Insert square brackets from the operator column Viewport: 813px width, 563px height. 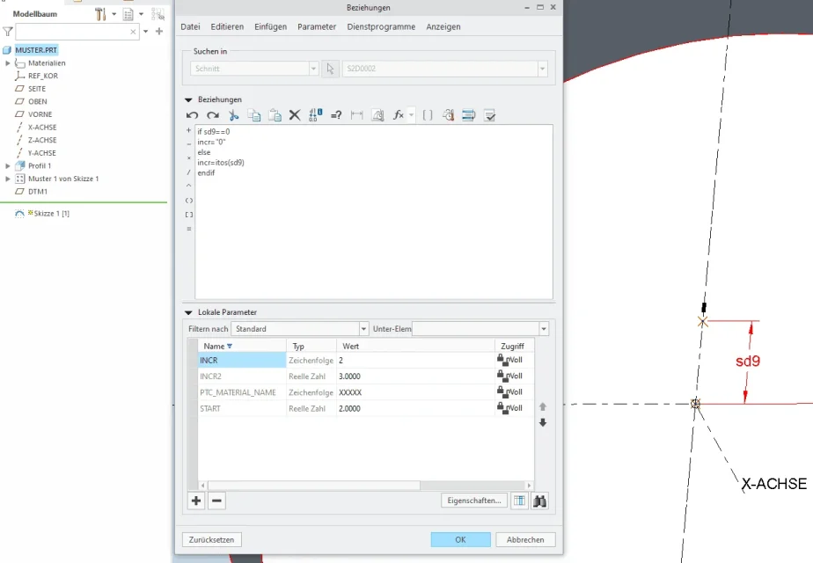pos(188,214)
